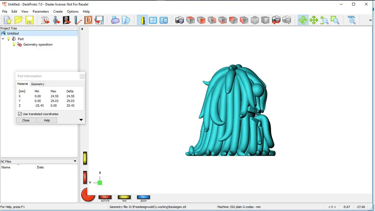Click the red vertical rotate thumbwheel
The image size is (375, 211).
point(85,178)
